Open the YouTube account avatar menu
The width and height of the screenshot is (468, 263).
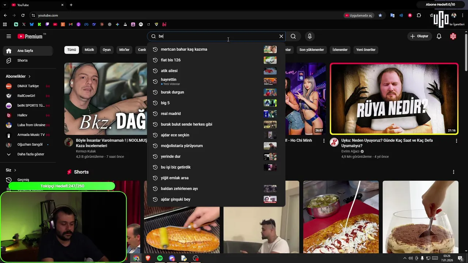[x=453, y=36]
